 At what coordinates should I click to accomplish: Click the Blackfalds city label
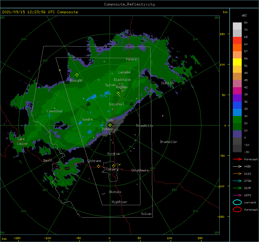[x=122, y=80]
